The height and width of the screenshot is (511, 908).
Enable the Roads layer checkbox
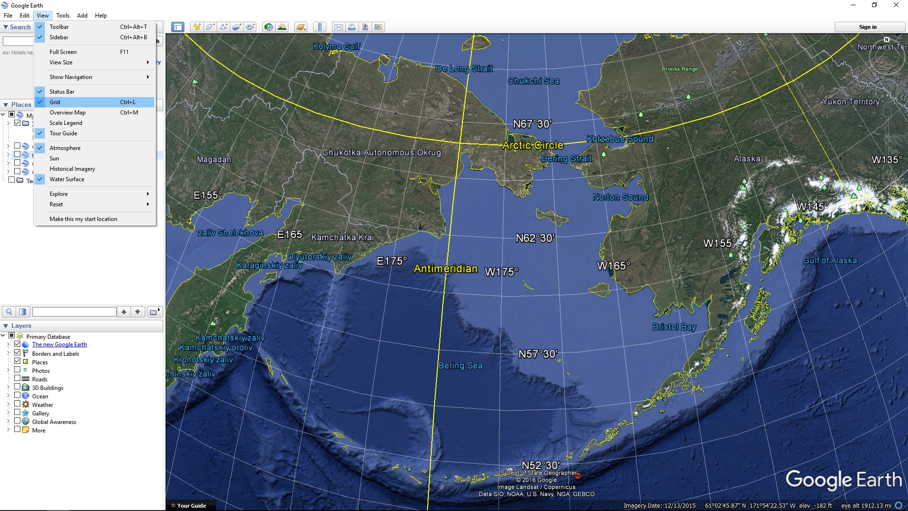pyautogui.click(x=17, y=379)
